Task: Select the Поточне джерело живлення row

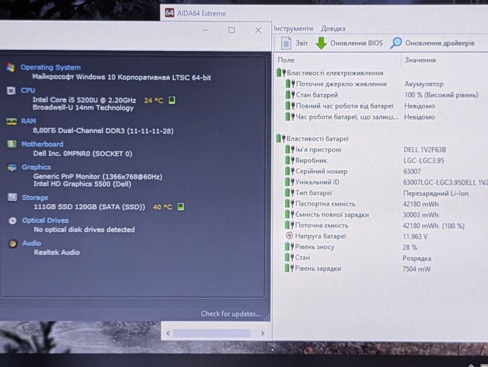Action: (x=386, y=83)
